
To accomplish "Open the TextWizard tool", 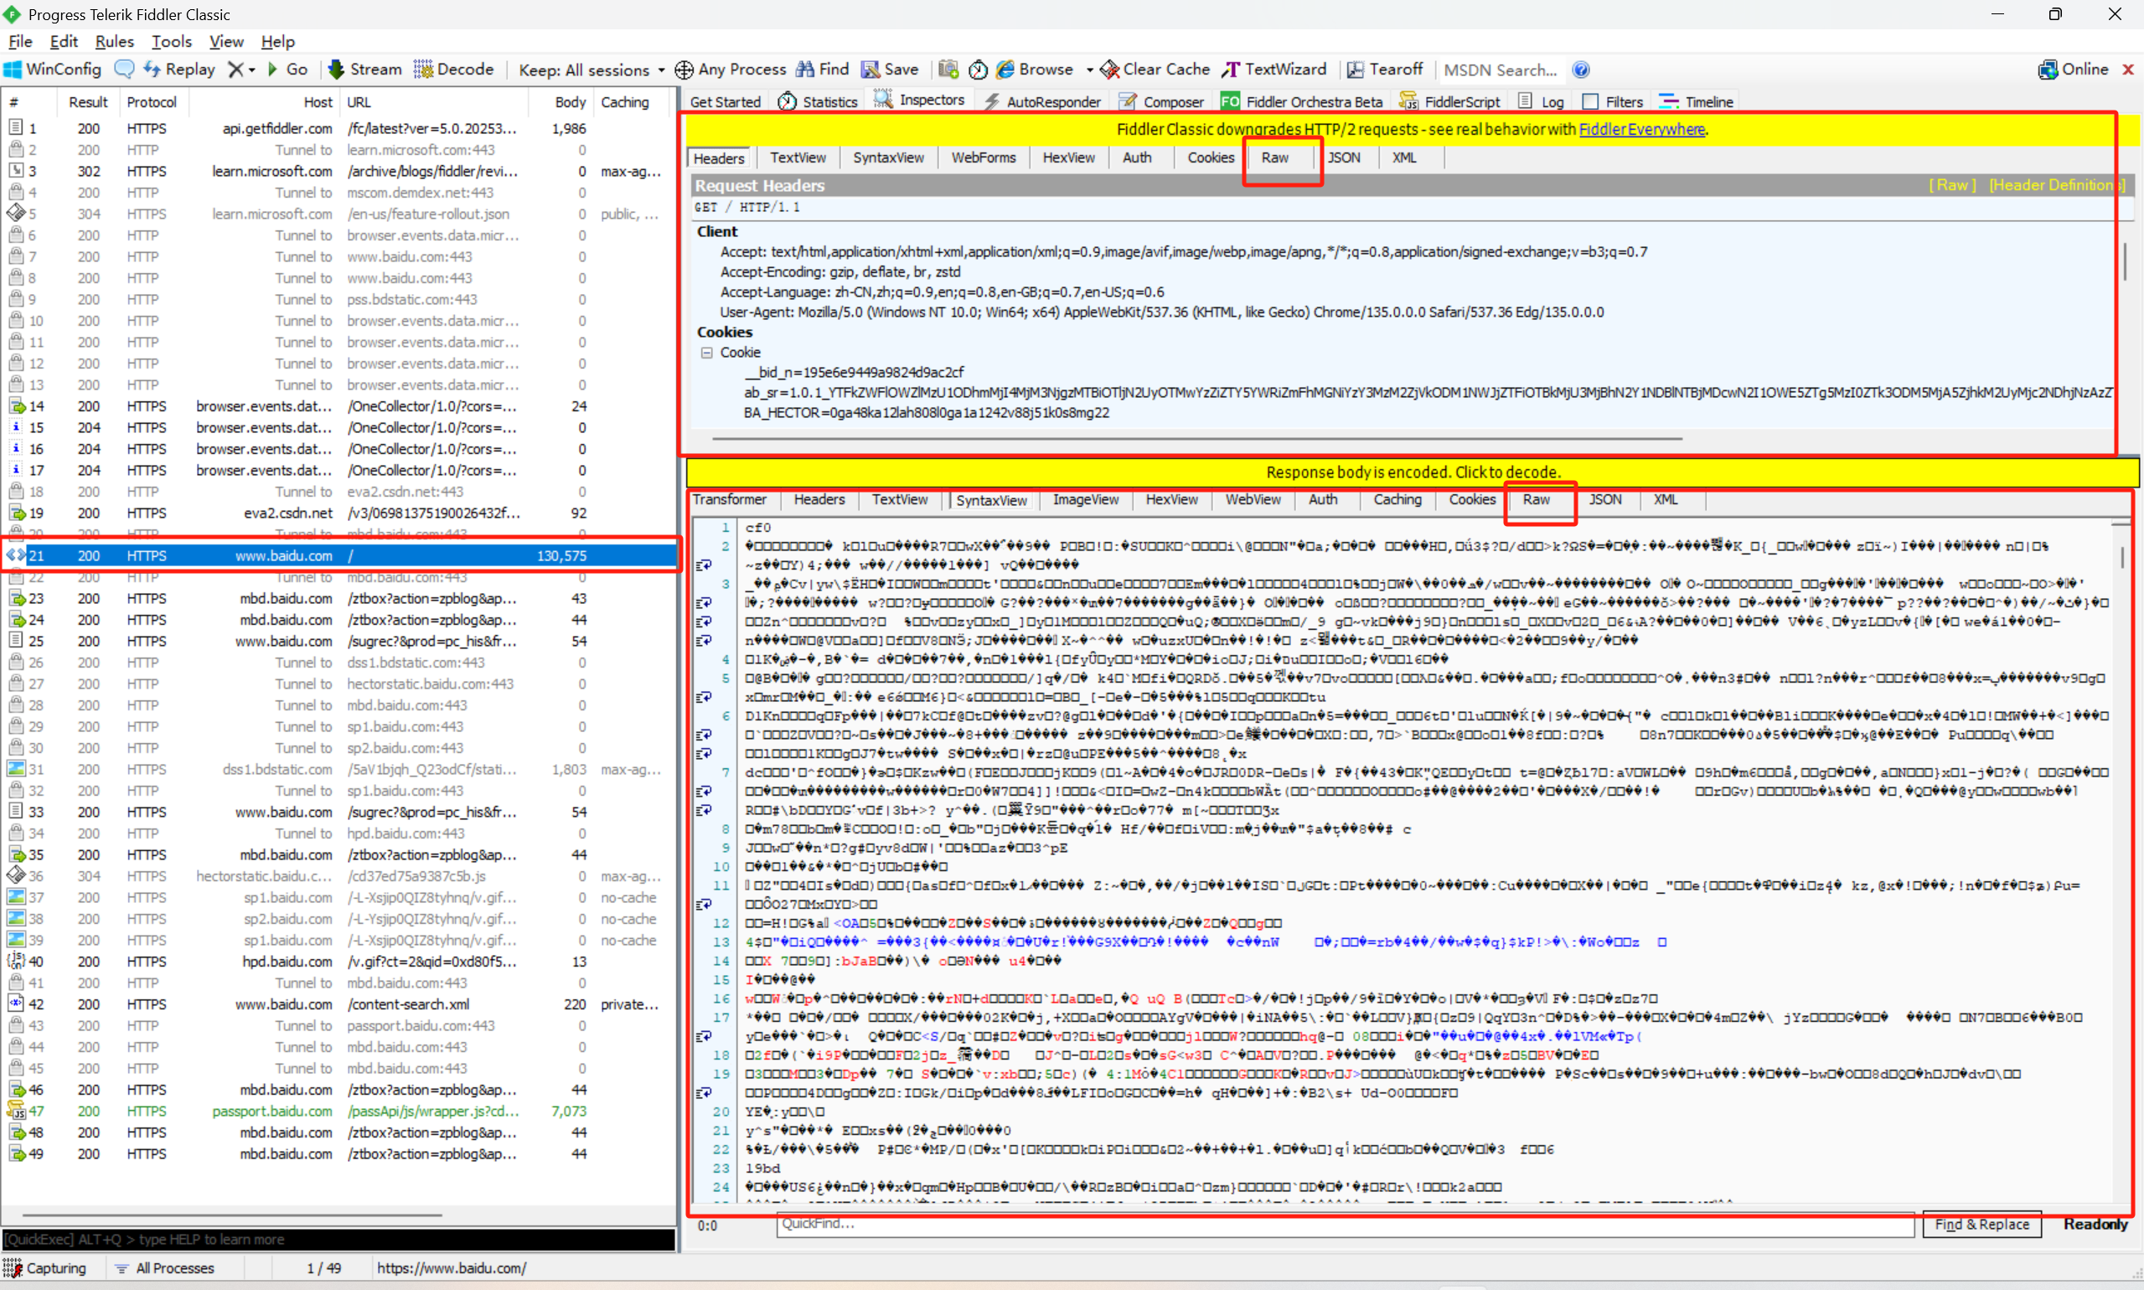I will click(1274, 70).
